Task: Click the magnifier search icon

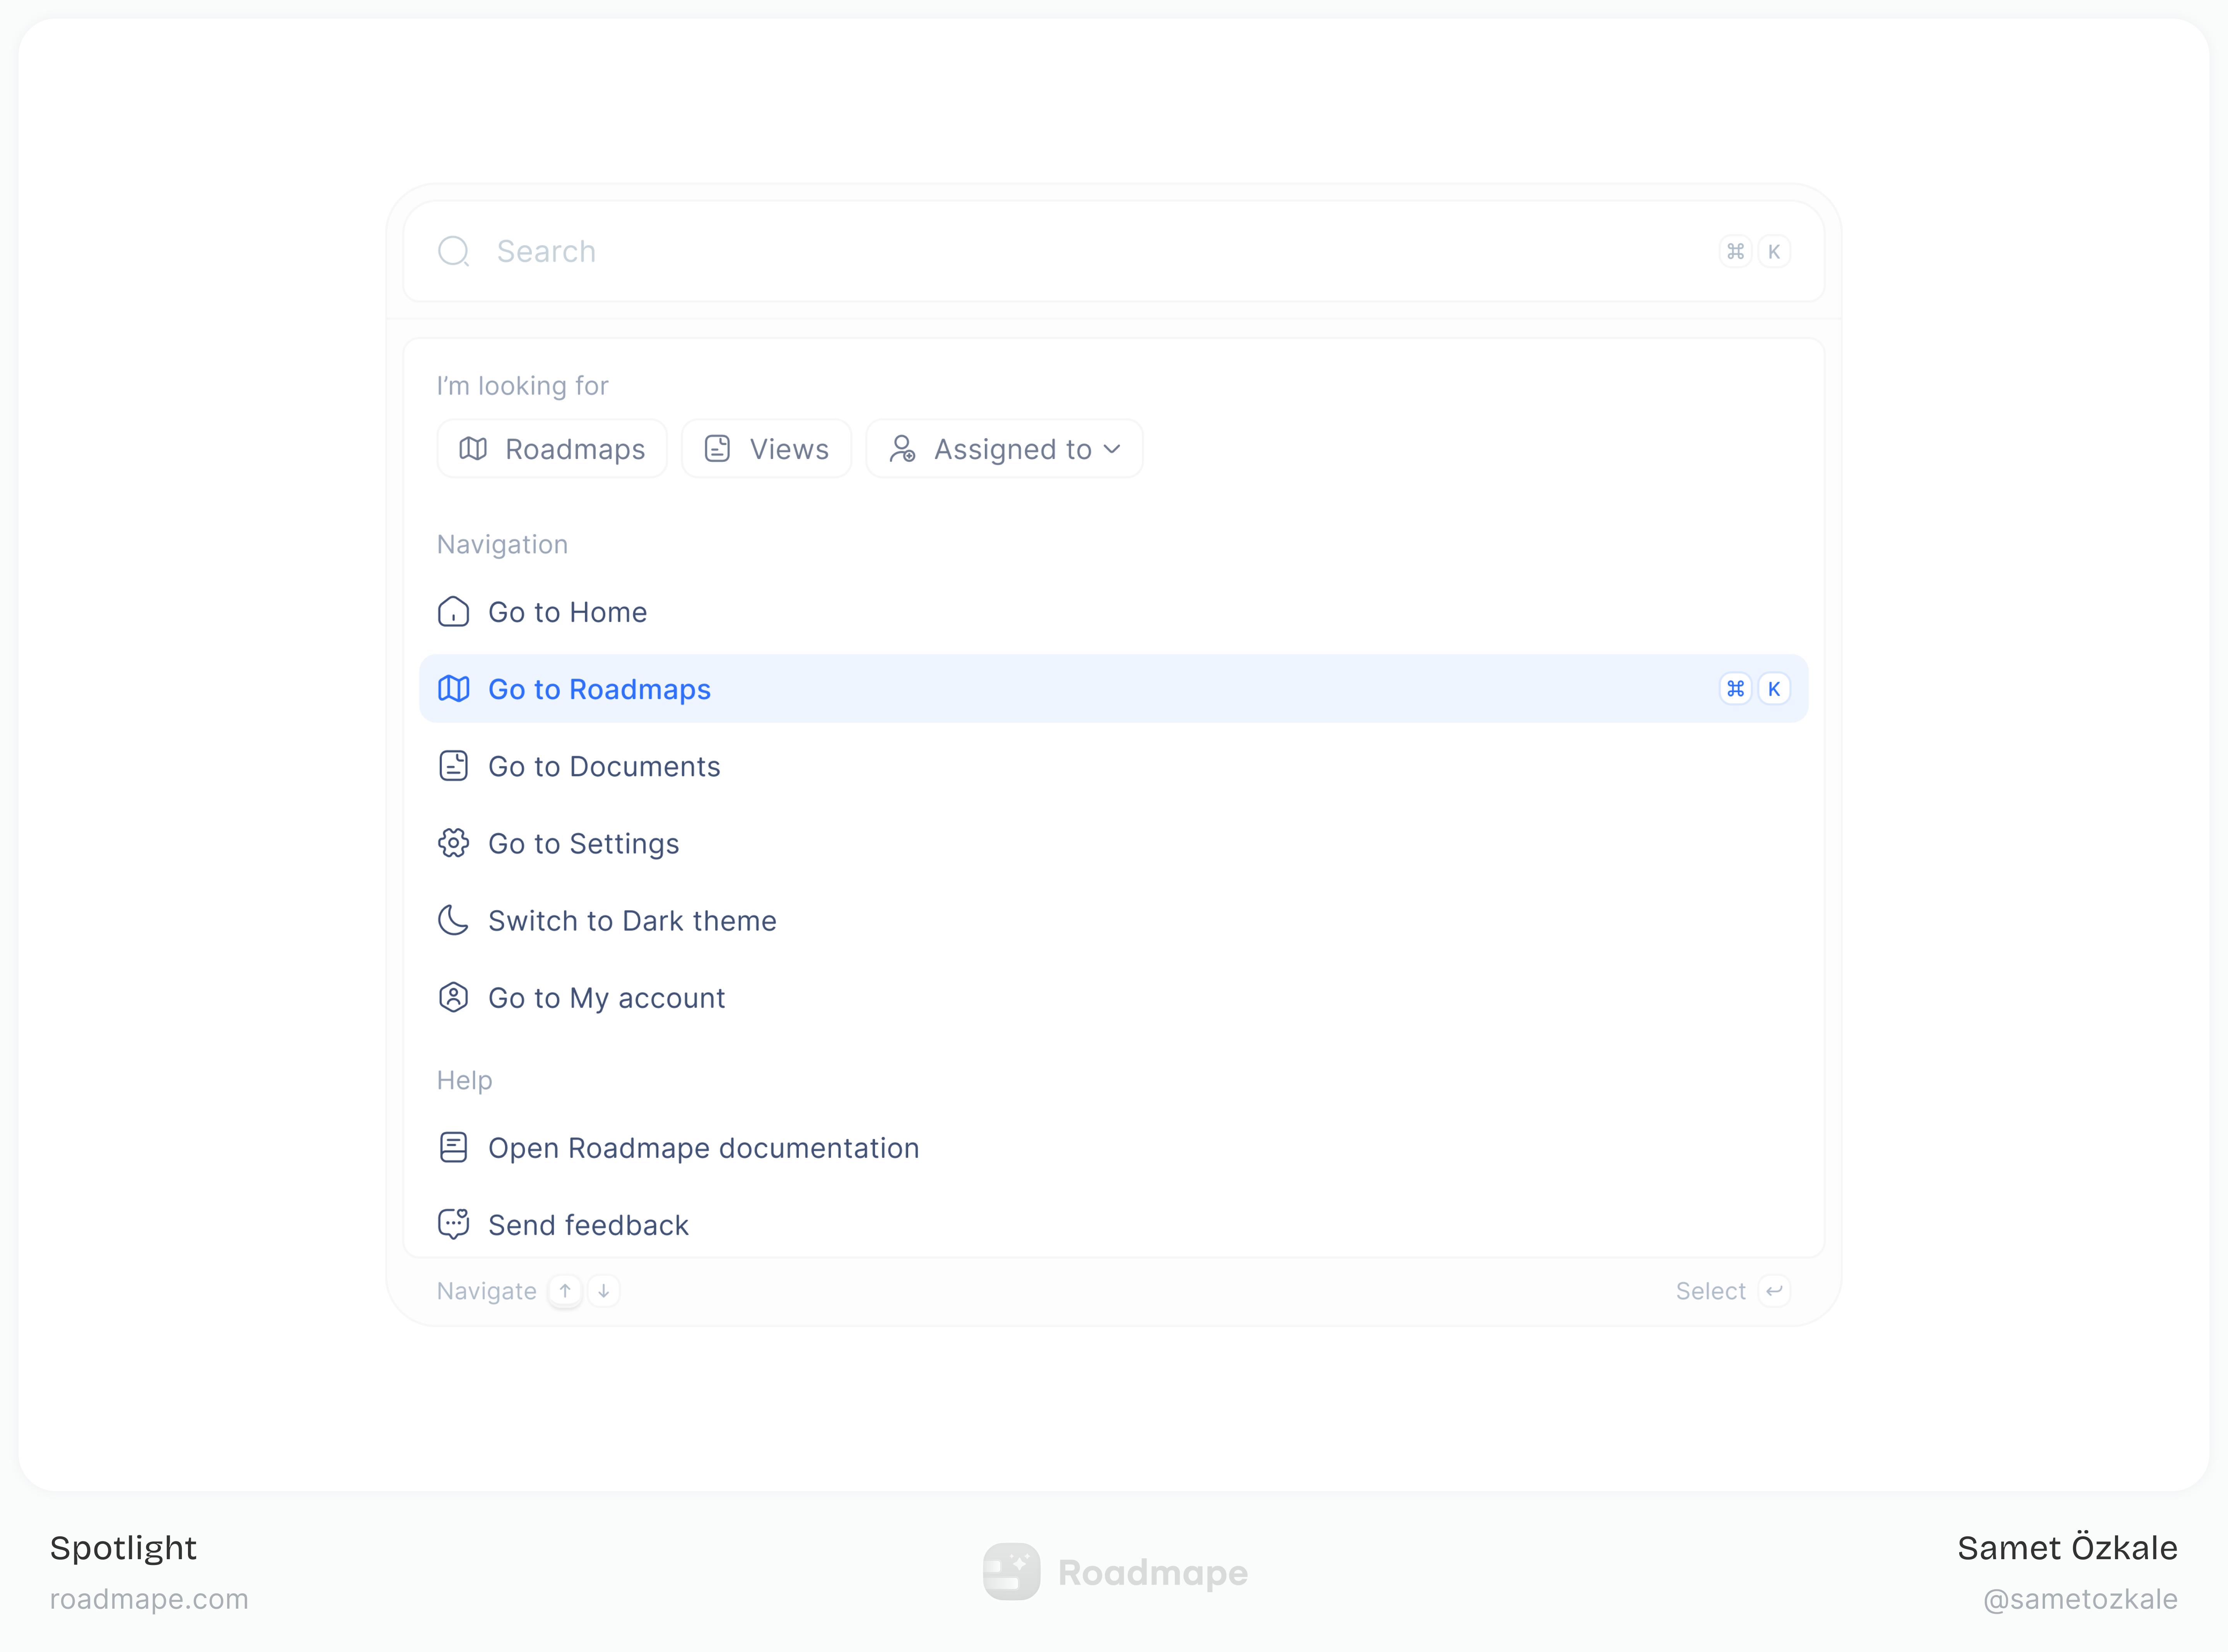Action: tap(453, 251)
